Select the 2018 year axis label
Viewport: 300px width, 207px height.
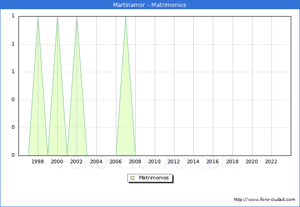pos(233,161)
